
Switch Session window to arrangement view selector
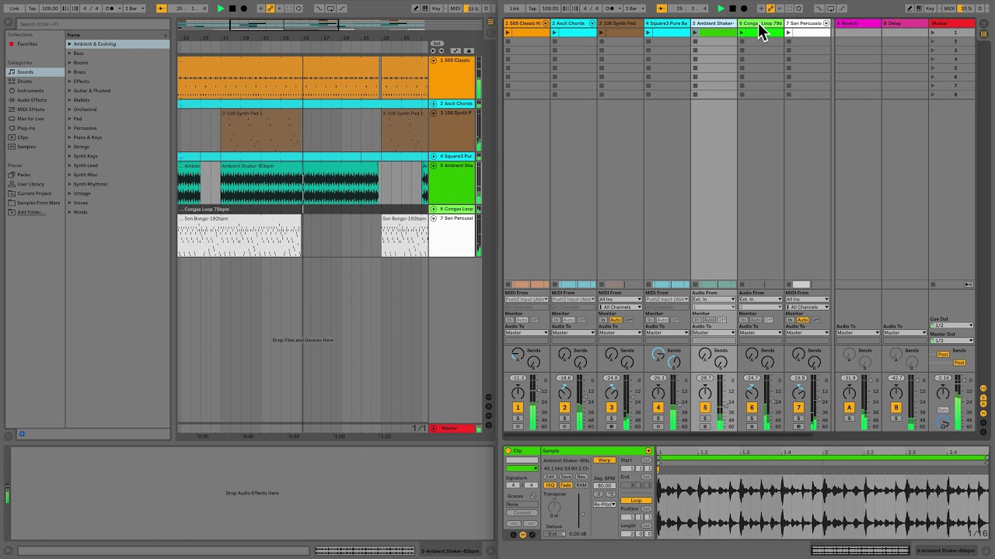coord(984,23)
